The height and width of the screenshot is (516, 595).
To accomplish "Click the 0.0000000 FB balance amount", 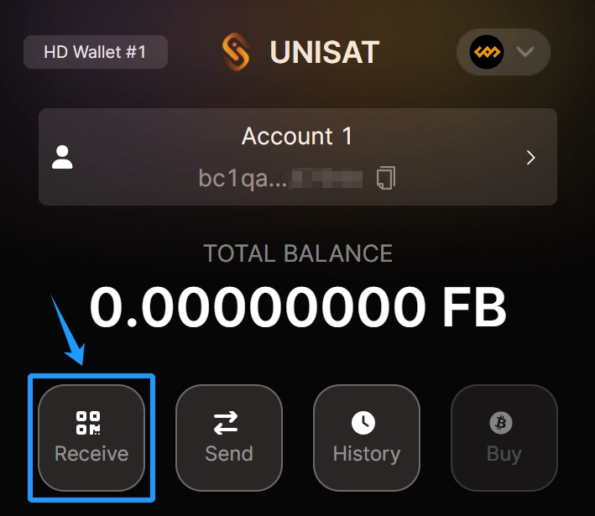I will (298, 308).
